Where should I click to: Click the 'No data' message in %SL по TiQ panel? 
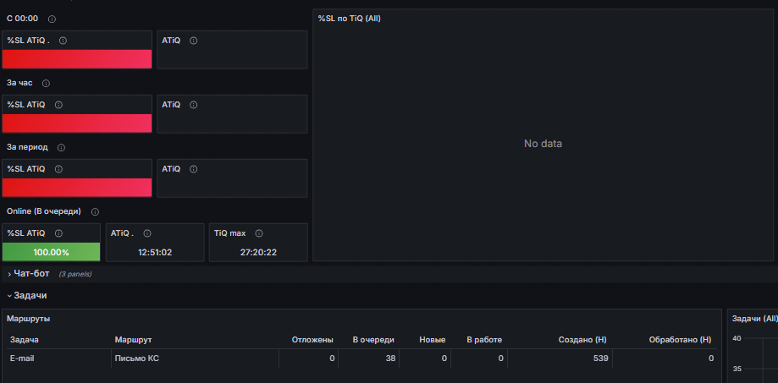tap(543, 144)
